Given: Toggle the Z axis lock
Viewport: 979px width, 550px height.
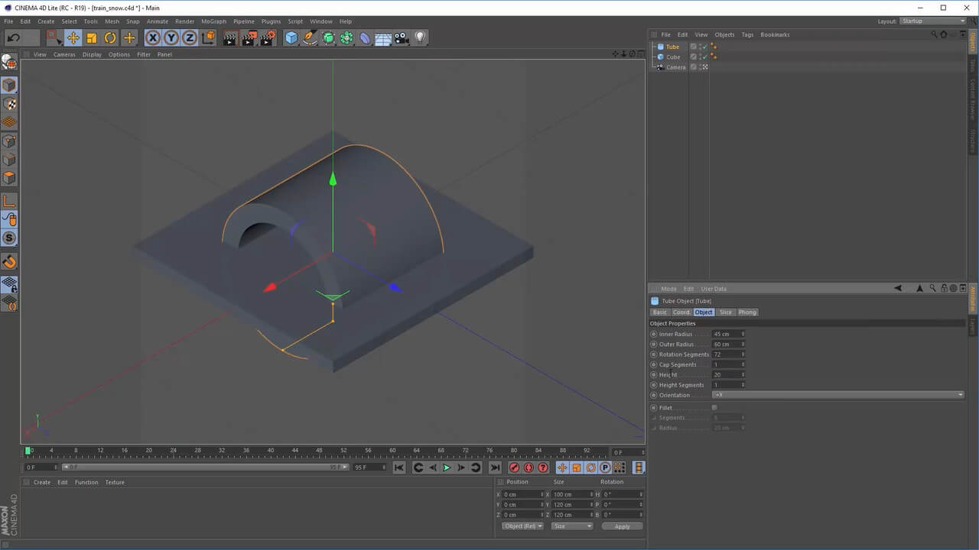Looking at the screenshot, I should (x=190, y=38).
